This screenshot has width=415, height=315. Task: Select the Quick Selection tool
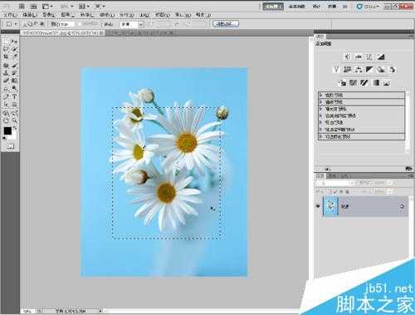15,49
